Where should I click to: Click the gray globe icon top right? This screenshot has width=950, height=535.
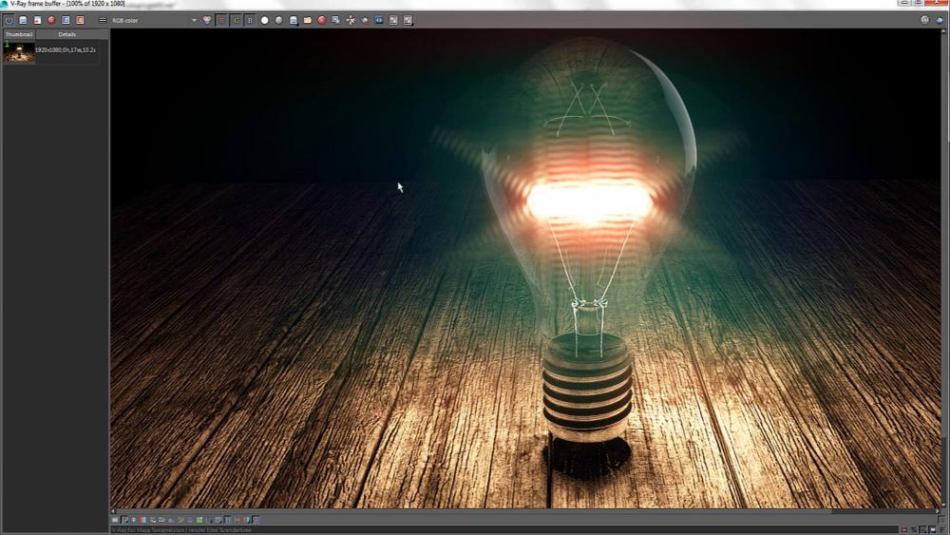[x=924, y=20]
